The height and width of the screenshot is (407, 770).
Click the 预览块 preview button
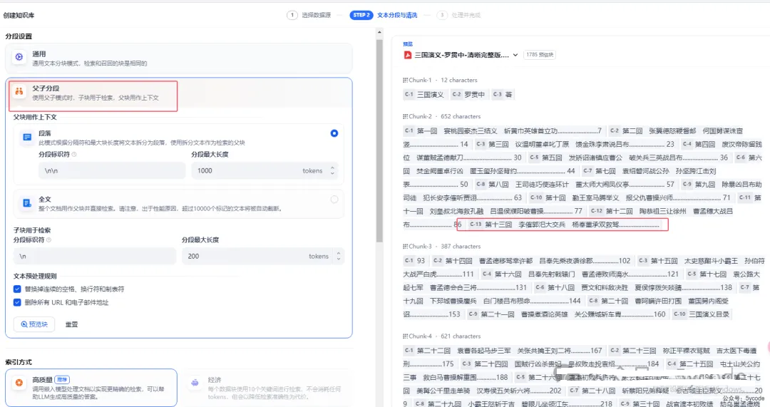34,324
